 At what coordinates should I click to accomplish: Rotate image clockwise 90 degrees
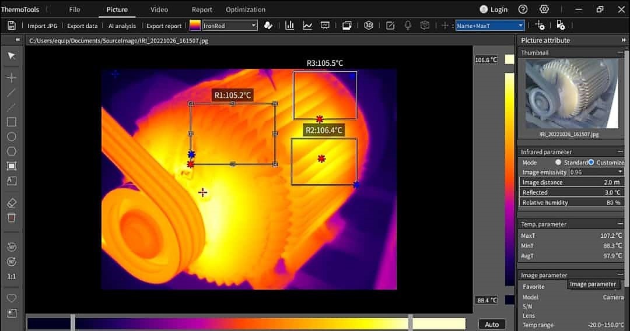11,262
